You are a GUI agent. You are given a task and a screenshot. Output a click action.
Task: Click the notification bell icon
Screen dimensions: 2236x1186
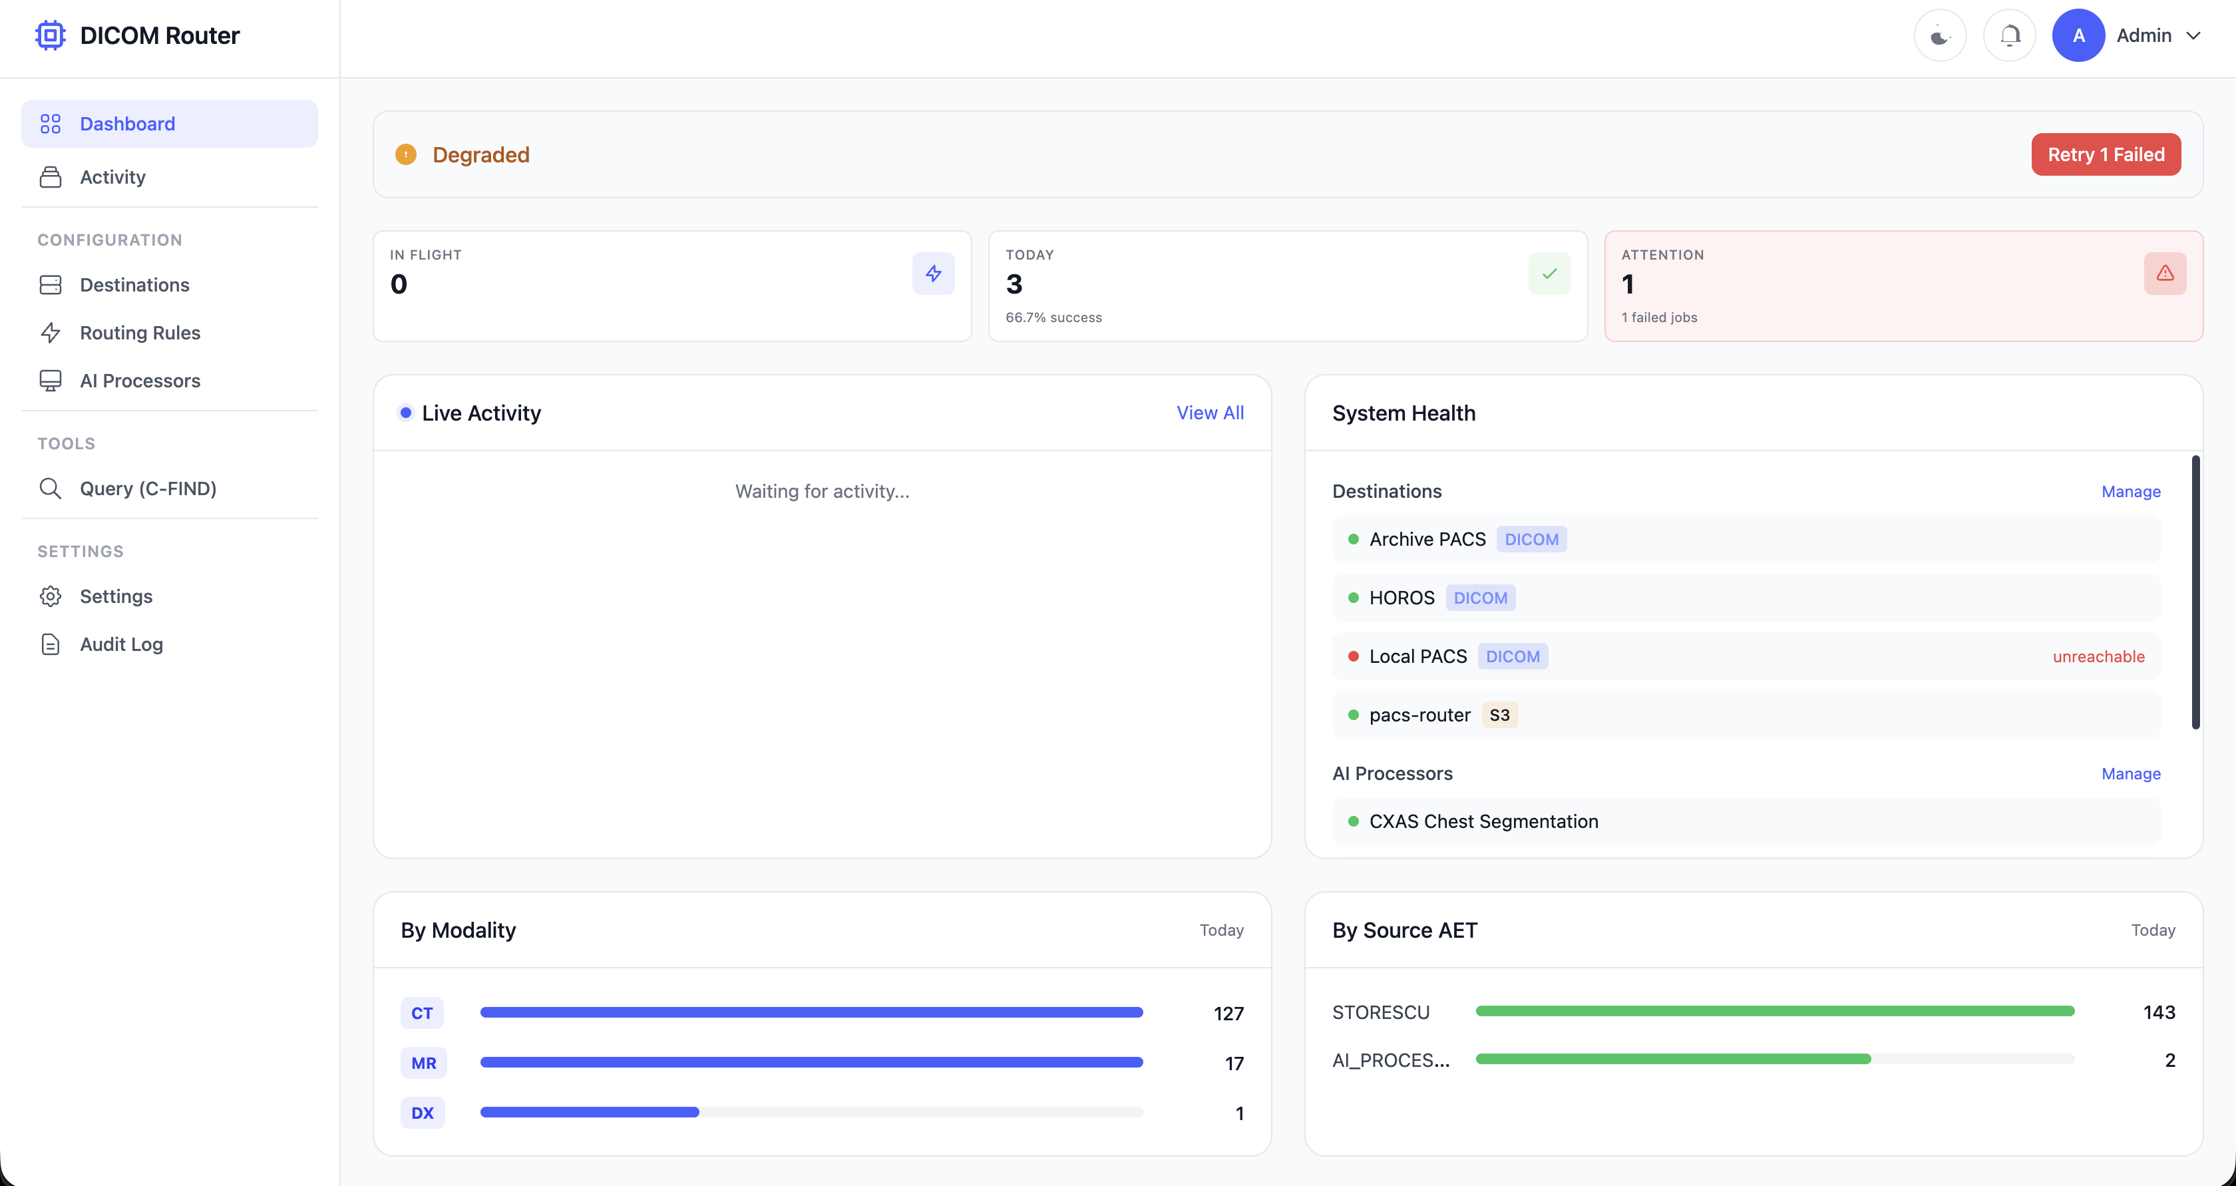point(2010,35)
